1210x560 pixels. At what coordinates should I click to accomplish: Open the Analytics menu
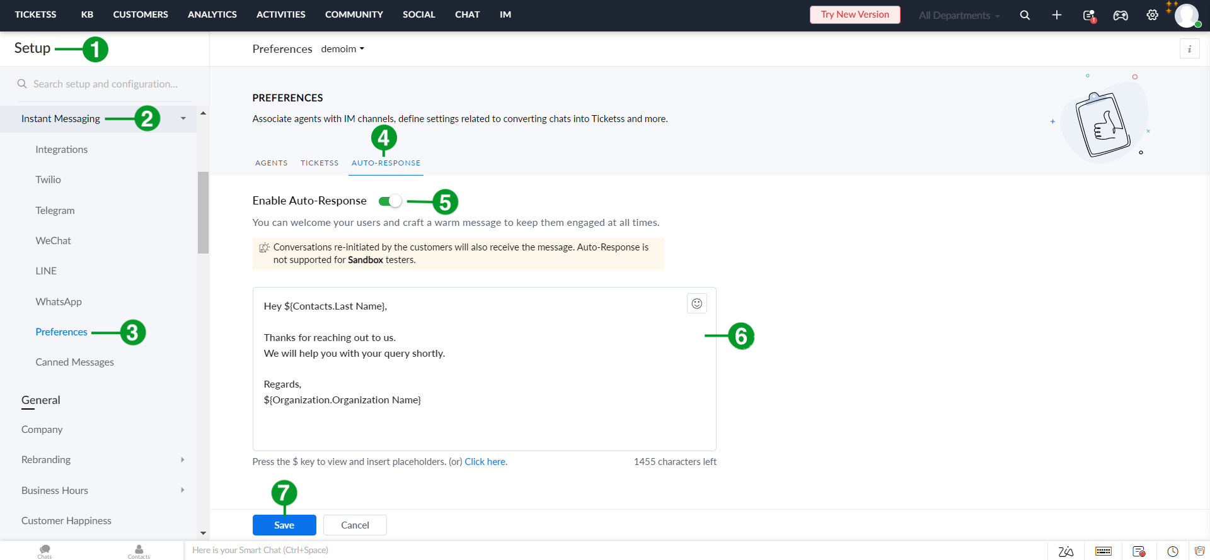212,14
